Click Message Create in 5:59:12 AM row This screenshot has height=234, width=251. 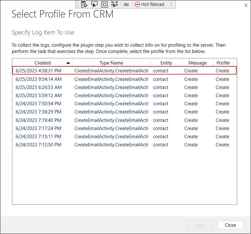(191, 96)
